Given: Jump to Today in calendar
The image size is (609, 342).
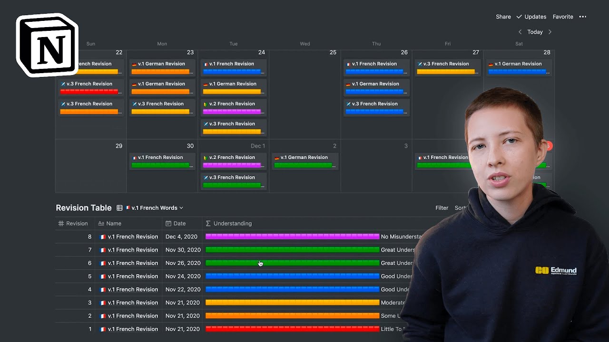Looking at the screenshot, I should coord(535,32).
